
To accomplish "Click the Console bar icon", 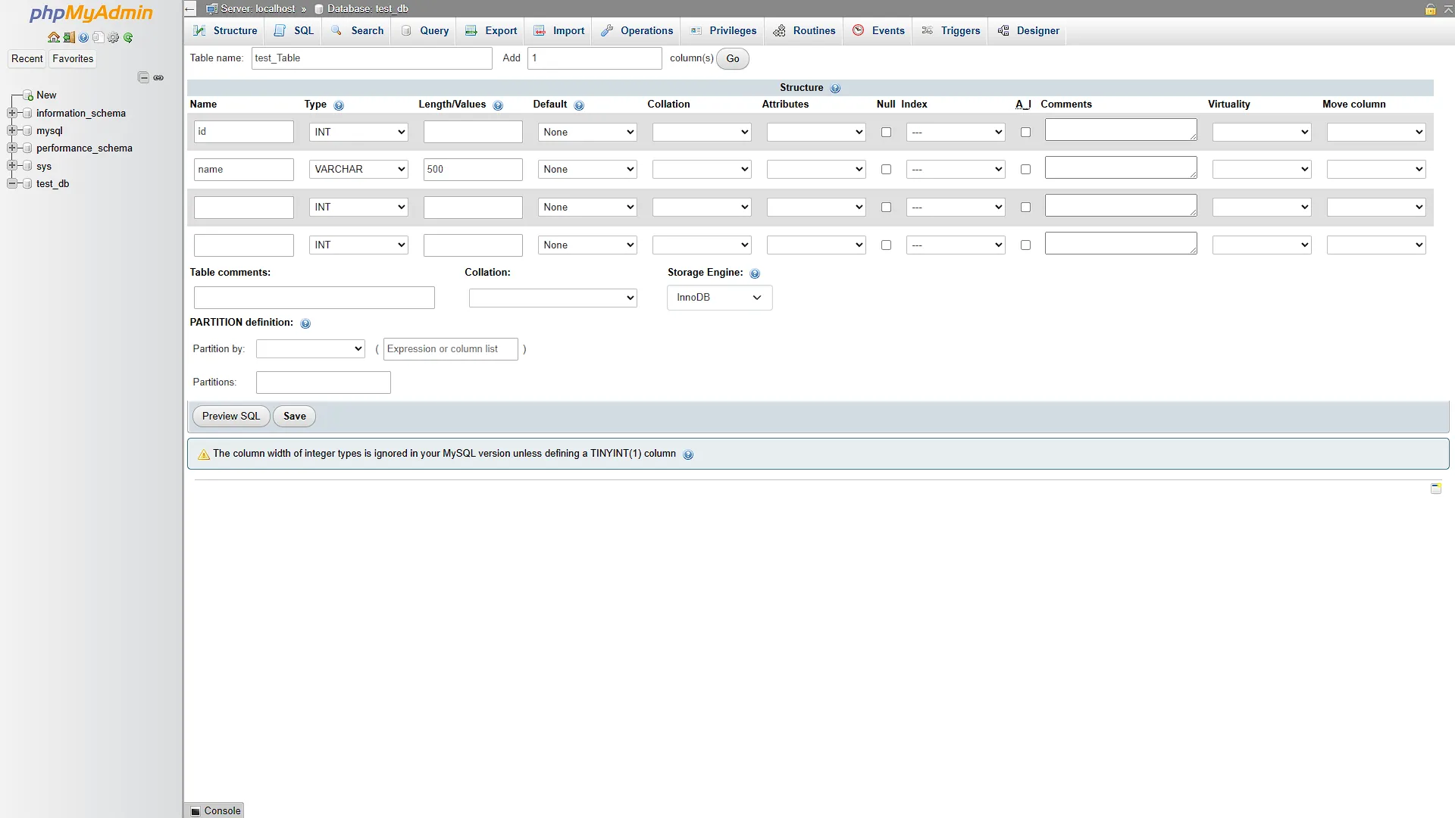I will [x=196, y=811].
